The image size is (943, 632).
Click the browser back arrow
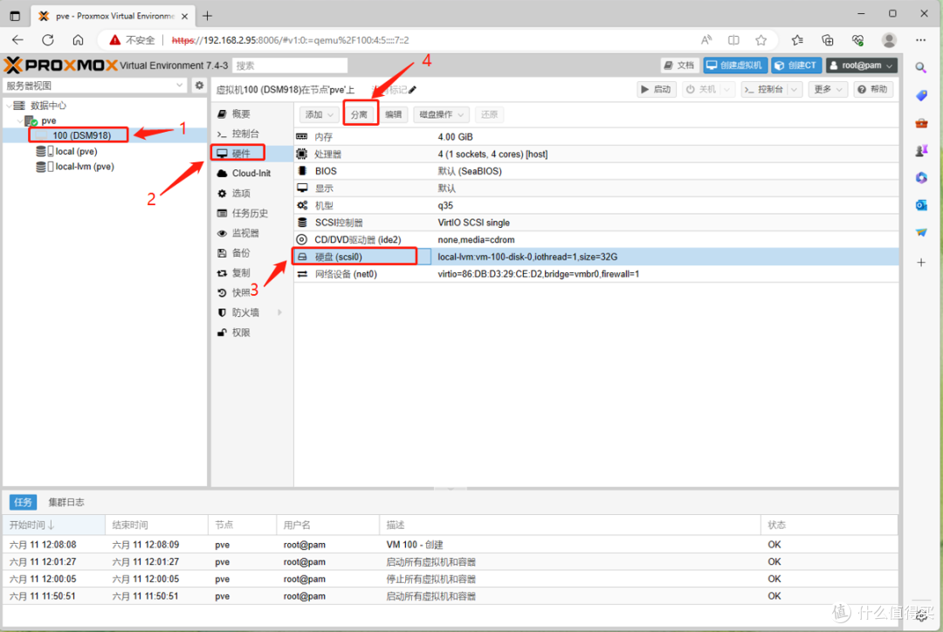coord(17,39)
